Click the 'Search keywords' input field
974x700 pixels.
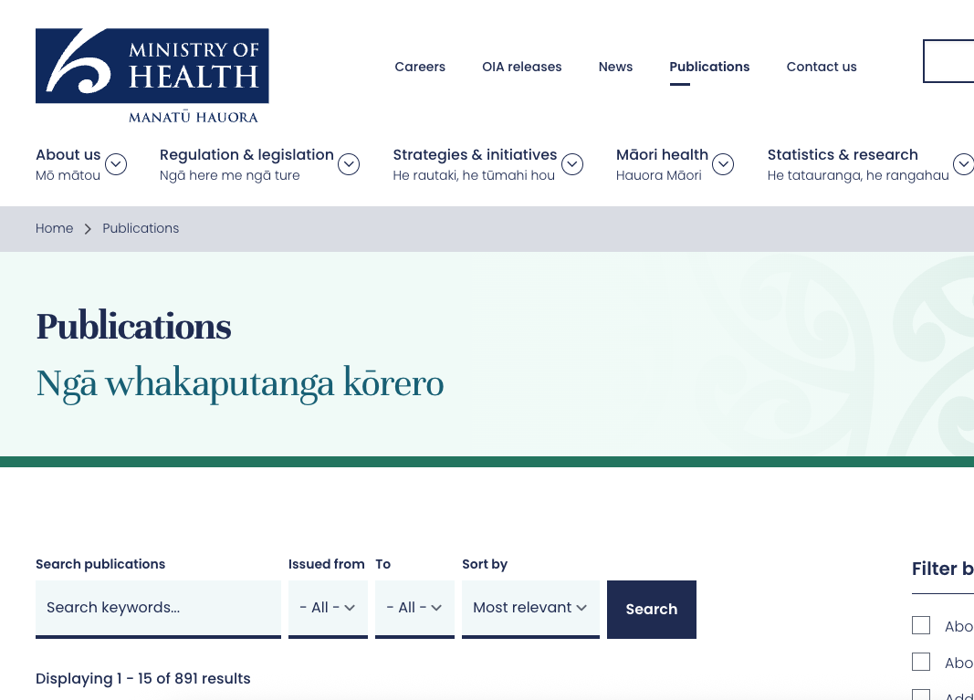pyautogui.click(x=158, y=607)
